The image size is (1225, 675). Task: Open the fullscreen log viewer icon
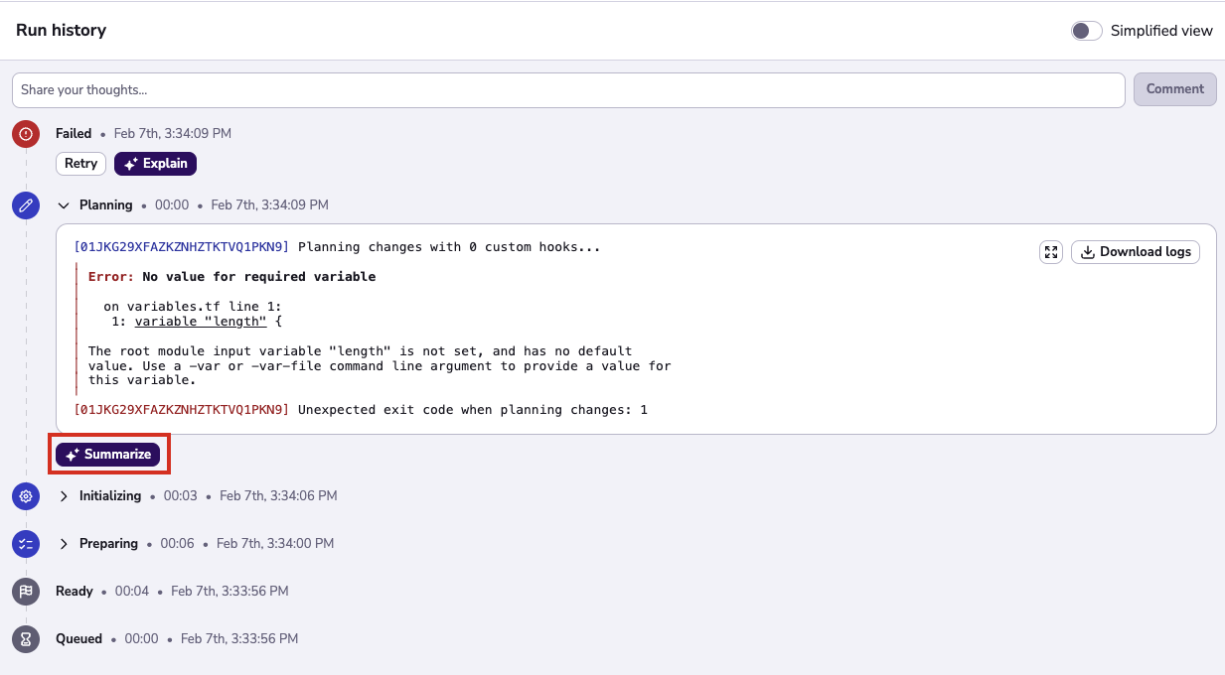point(1051,252)
